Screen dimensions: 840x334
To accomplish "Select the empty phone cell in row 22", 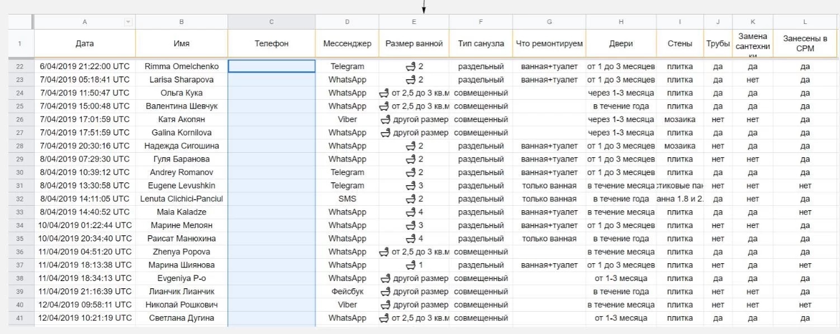I will (x=272, y=66).
